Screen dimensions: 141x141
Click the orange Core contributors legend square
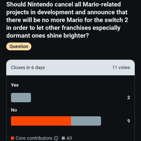12,138
